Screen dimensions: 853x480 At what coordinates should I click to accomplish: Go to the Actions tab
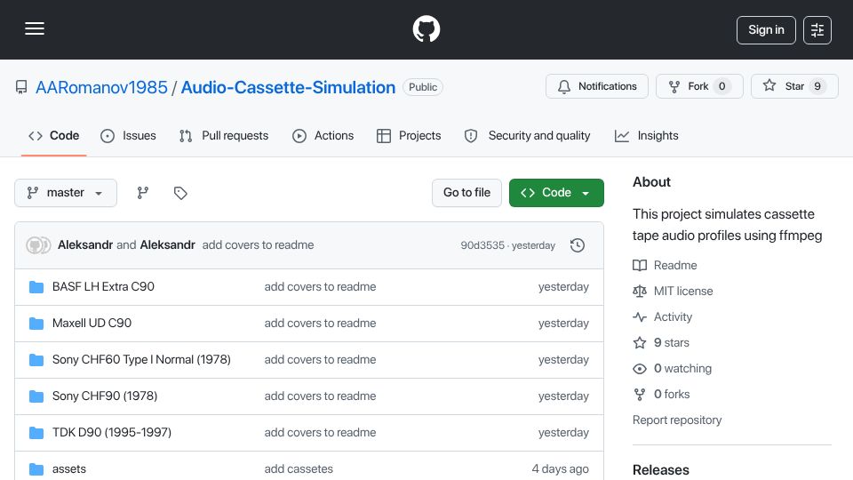pos(323,135)
